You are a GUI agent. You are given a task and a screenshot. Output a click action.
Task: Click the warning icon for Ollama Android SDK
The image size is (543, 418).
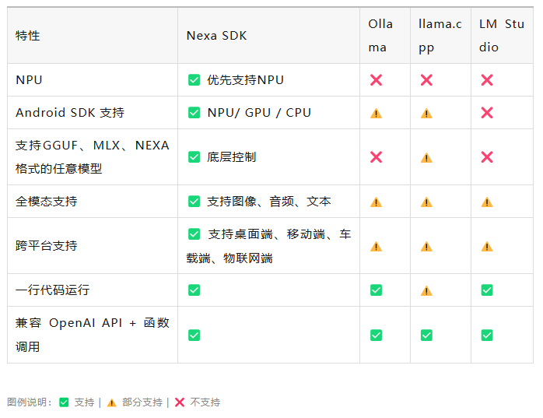point(377,113)
